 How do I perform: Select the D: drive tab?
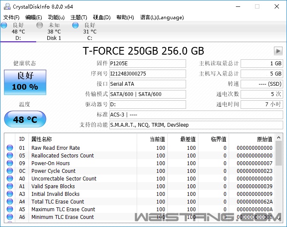pos(18,32)
